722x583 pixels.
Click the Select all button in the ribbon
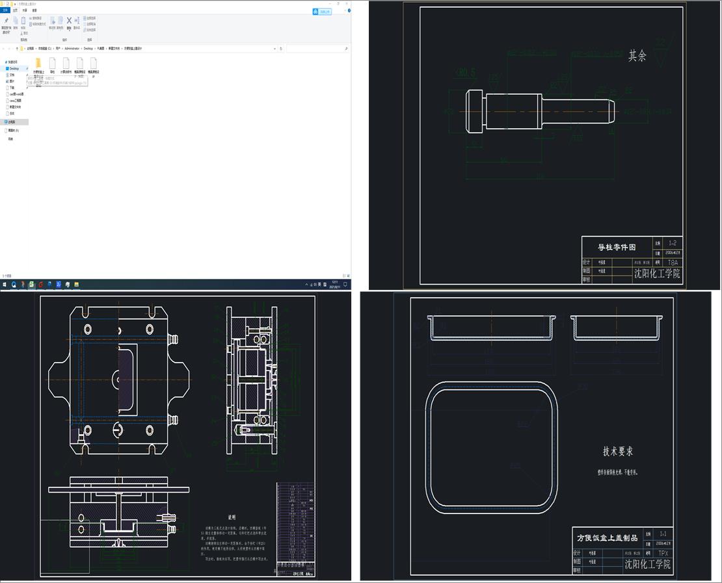90,18
